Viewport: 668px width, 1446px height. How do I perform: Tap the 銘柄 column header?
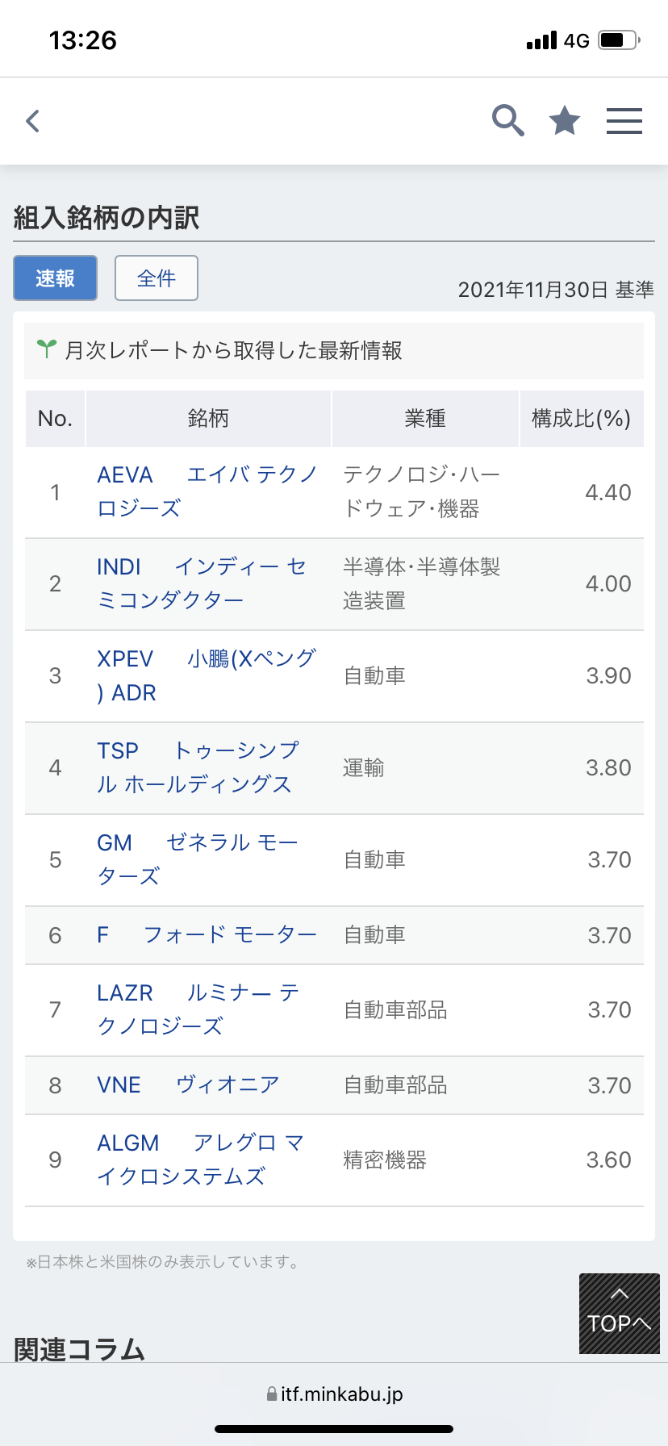click(x=208, y=419)
